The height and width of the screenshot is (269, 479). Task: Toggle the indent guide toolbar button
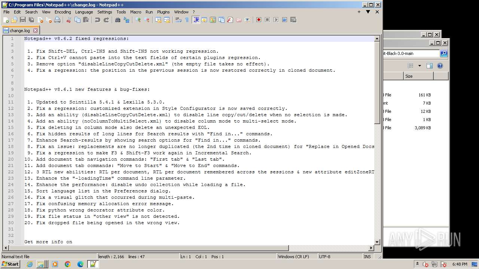(196, 20)
